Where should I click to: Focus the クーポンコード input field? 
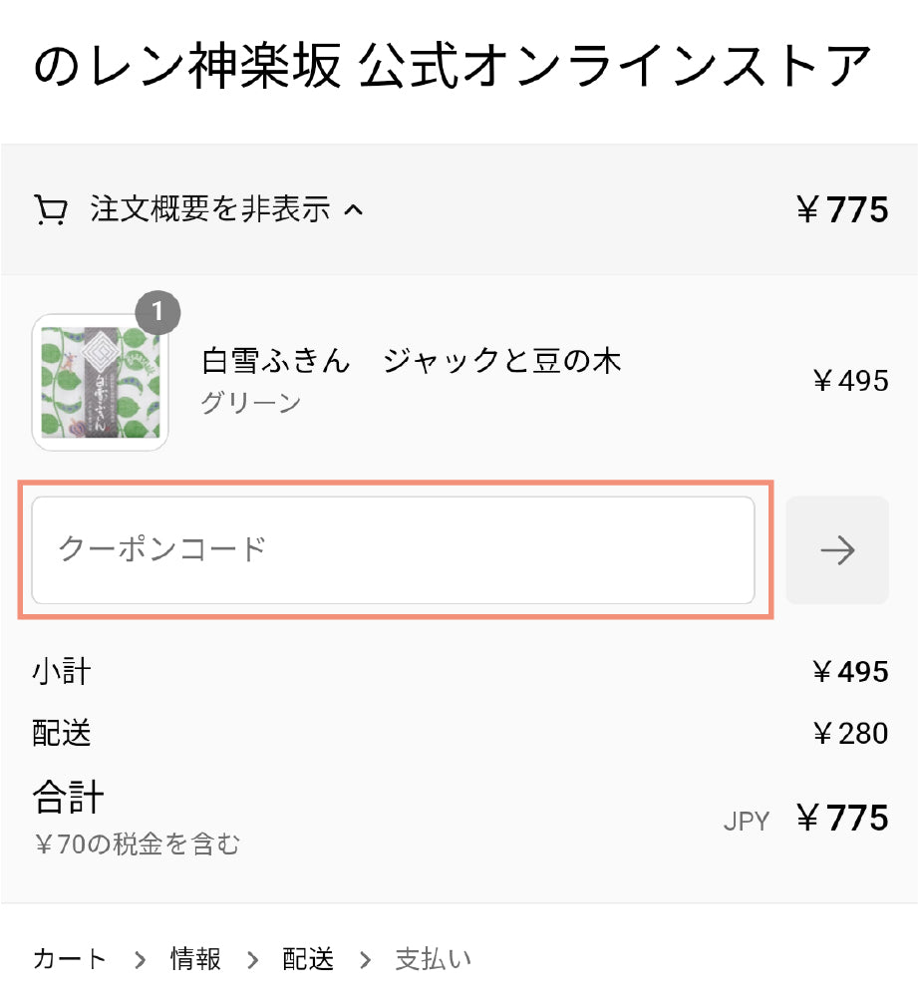pos(393,550)
